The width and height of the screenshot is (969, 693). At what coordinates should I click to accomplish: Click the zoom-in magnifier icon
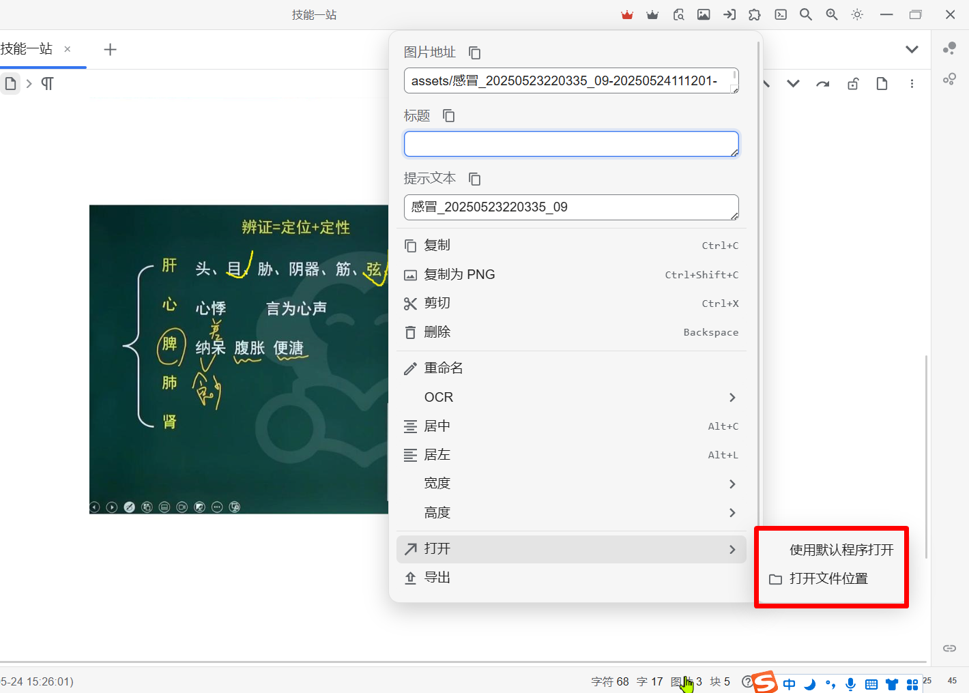tap(832, 15)
